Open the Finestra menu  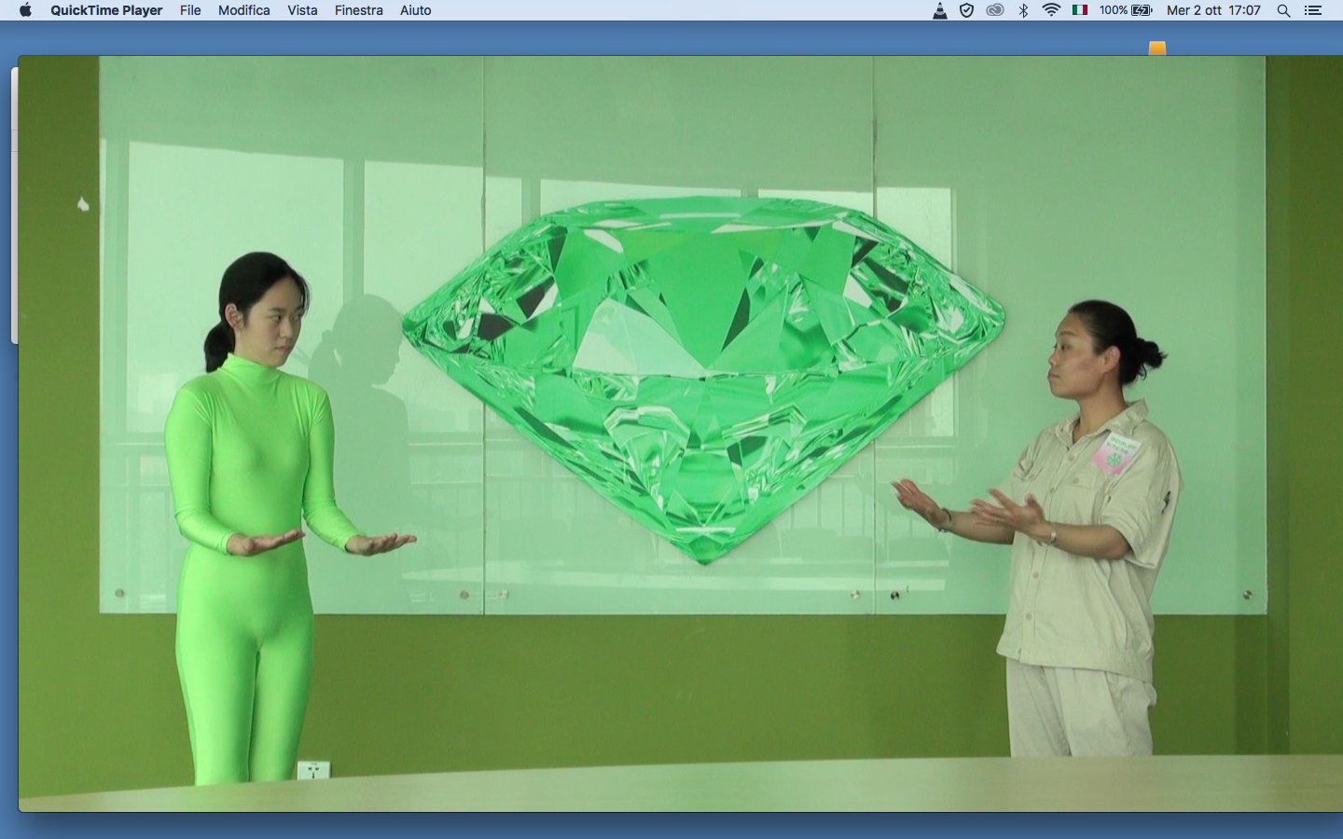pyautogui.click(x=359, y=10)
